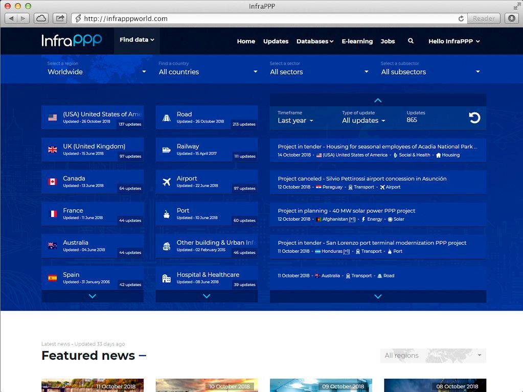Click the Port ship sector icon
This screenshot has width=523, height=392.
(x=166, y=214)
